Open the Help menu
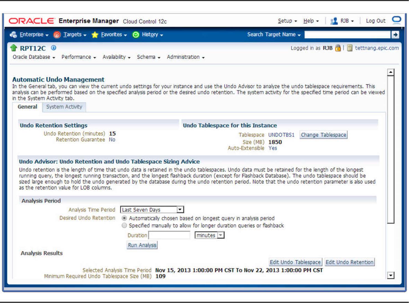This screenshot has height=303, width=409. click(311, 21)
